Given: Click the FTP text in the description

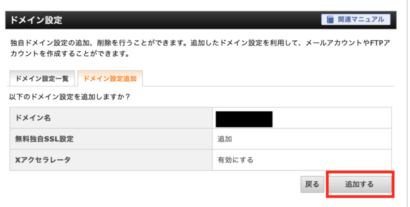Looking at the screenshot, I should tap(376, 42).
